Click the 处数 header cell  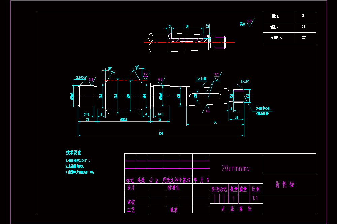[141, 180]
